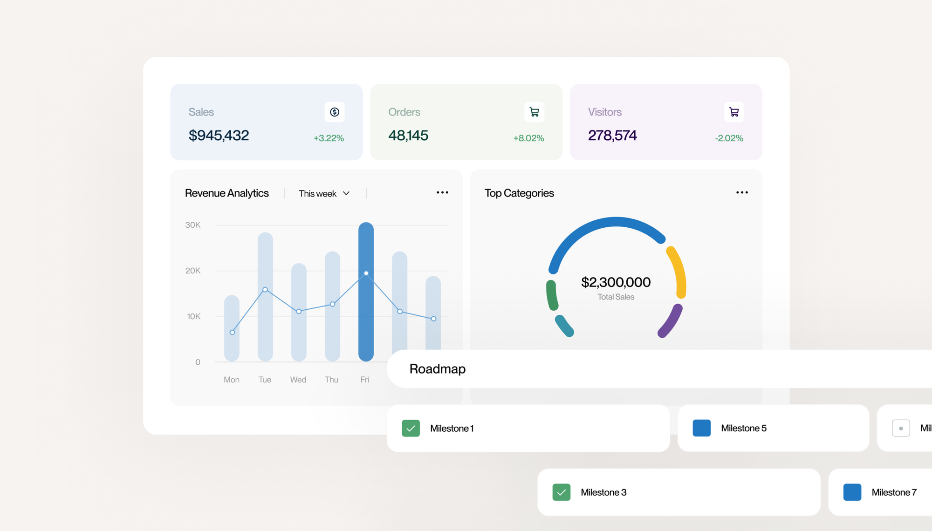Toggle the Milestone 3 checkbox
The height and width of the screenshot is (531, 932).
click(561, 492)
